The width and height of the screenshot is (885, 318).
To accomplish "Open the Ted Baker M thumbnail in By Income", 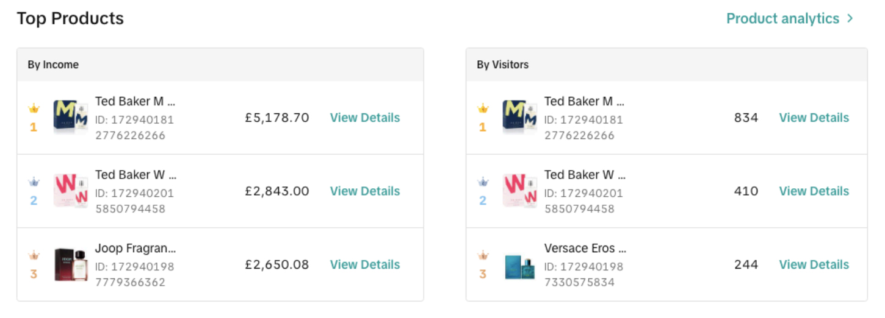I will click(x=71, y=118).
